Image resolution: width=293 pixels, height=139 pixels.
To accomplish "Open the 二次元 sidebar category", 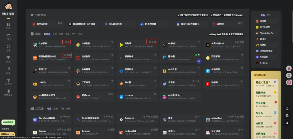I will [x=8, y=37].
